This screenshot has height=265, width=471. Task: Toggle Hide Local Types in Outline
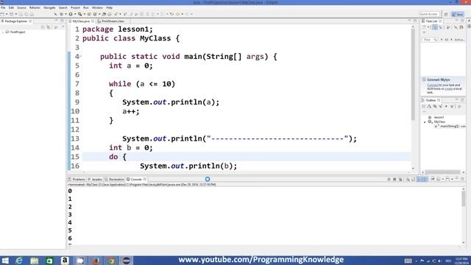click(452, 106)
